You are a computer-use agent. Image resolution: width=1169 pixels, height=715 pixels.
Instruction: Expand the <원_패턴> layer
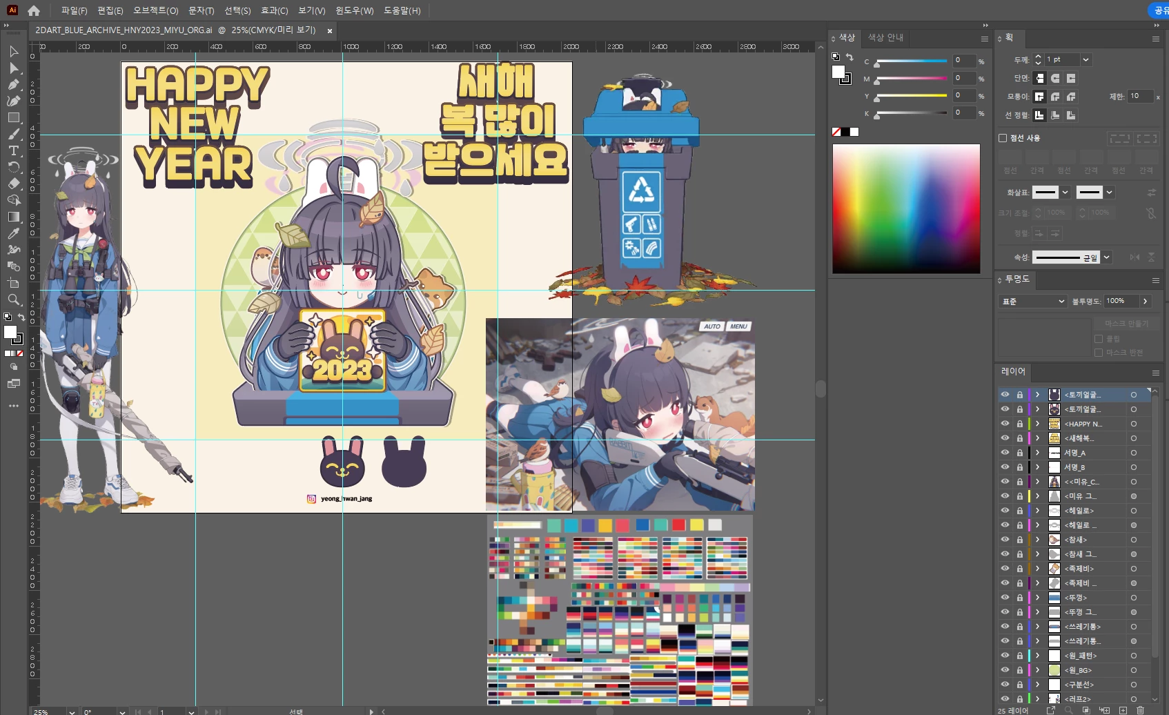tap(1037, 656)
